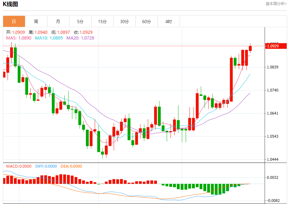Click the red 1.0929 current price tag
This screenshot has height=204, width=288.
pos(276,46)
